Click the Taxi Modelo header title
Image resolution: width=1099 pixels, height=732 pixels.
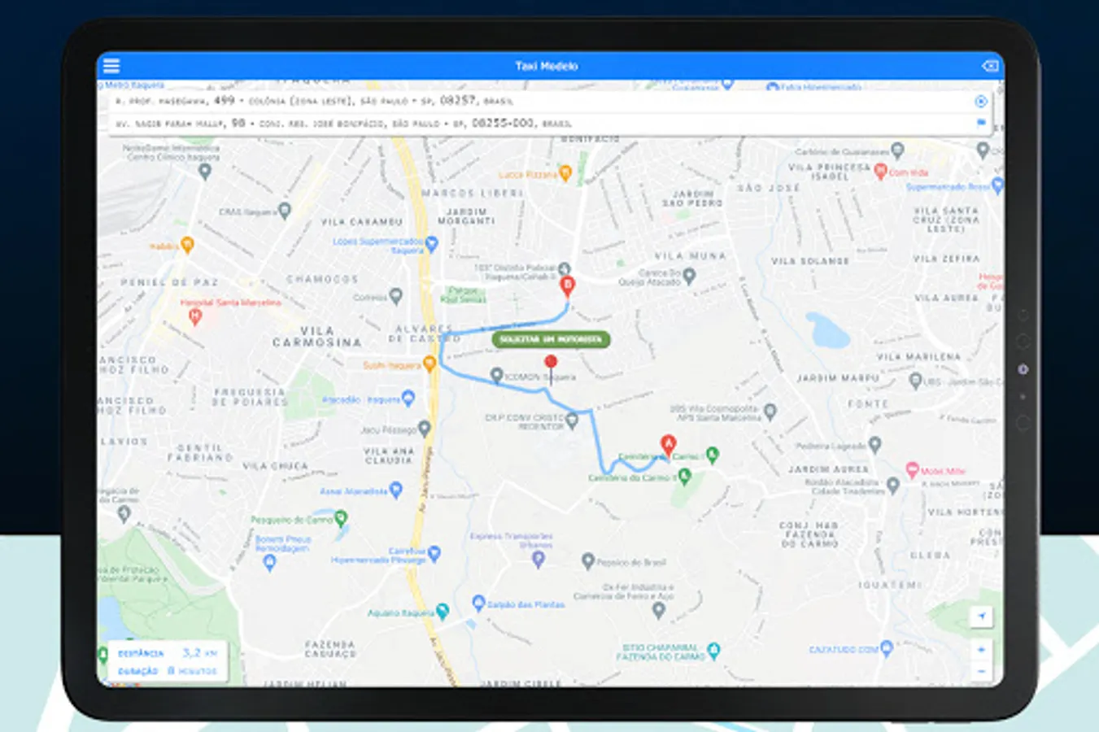[547, 66]
